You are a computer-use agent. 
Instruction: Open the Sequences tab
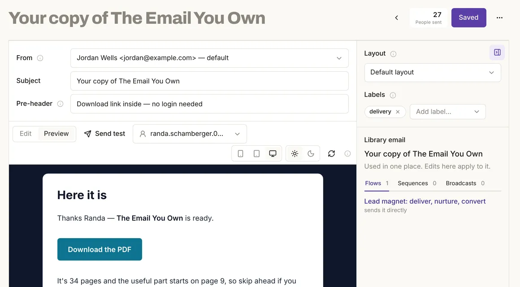(x=417, y=183)
